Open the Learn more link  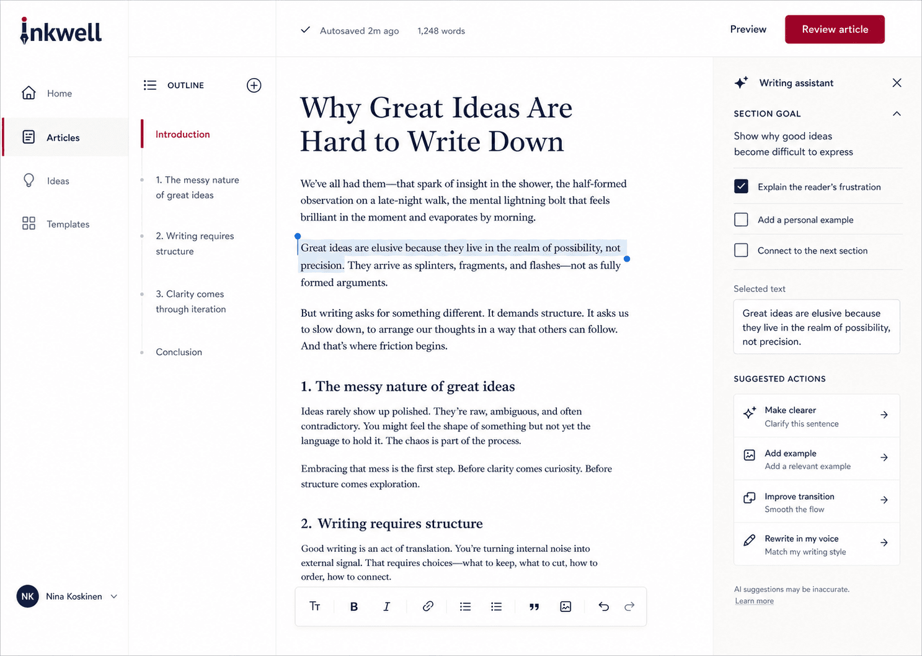[754, 601]
